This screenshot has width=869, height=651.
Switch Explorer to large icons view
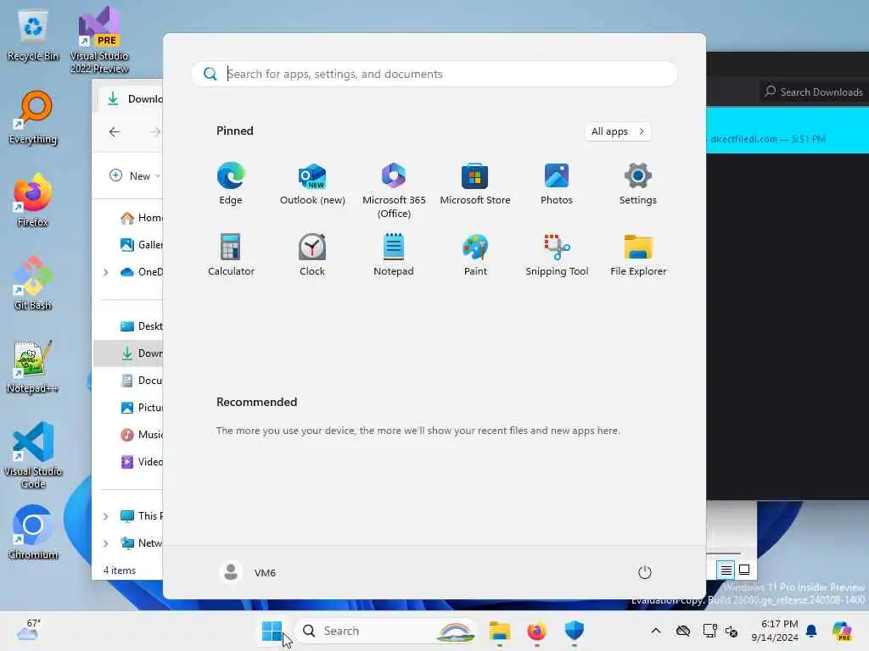click(744, 570)
